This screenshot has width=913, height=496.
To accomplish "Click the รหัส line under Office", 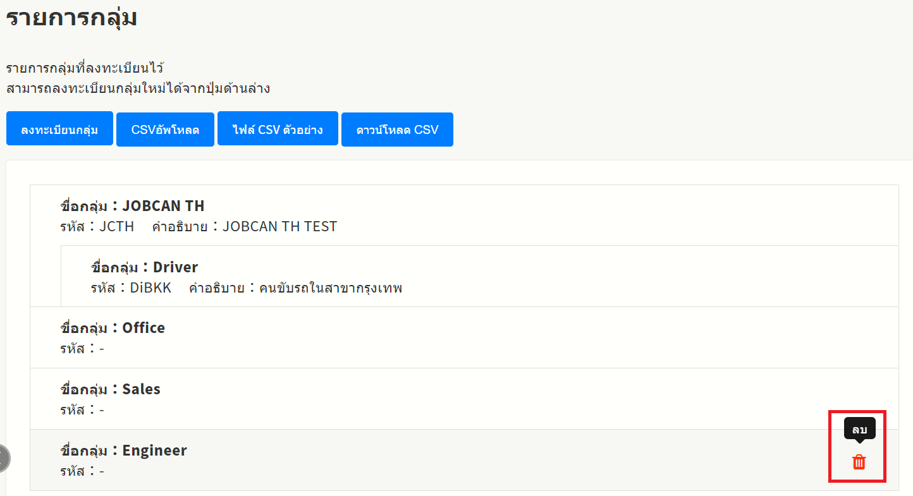I will [82, 348].
